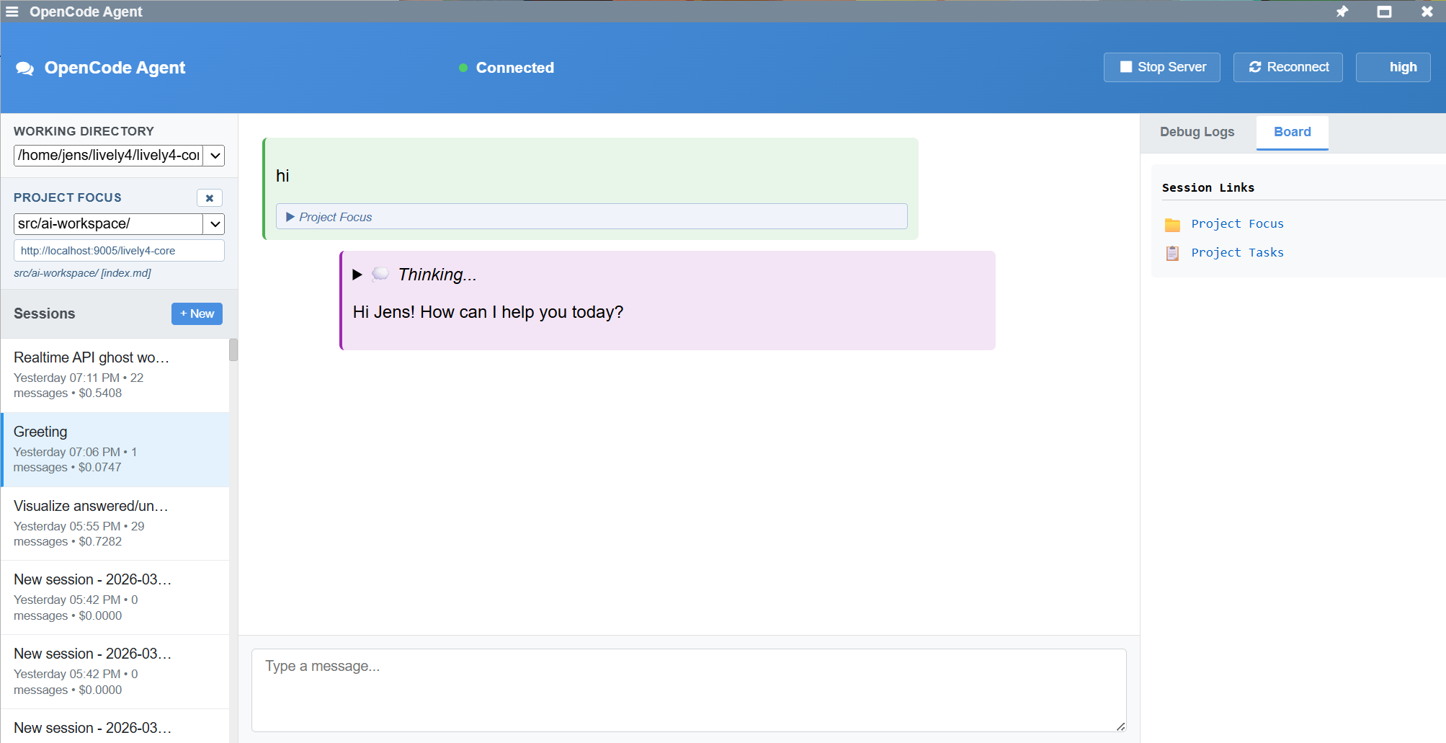Click the Reconnect button
Viewport: 1446px width, 743px height.
coord(1287,67)
